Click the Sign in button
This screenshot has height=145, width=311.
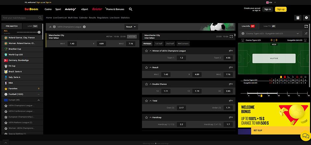point(268,9)
